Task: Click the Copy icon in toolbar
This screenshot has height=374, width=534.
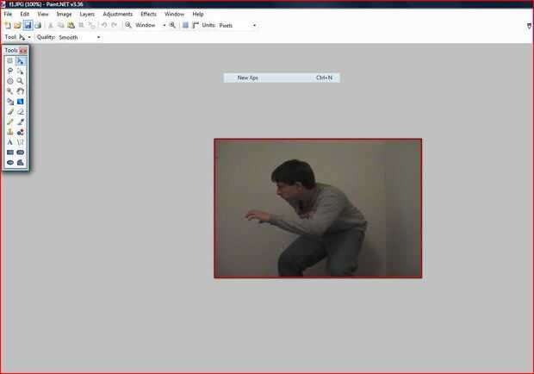Action: (60, 25)
